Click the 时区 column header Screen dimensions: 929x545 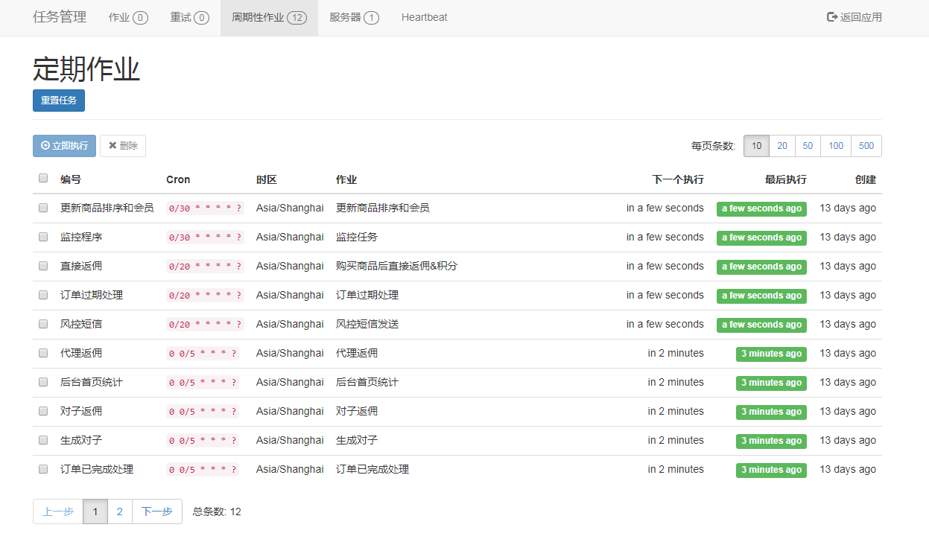267,179
